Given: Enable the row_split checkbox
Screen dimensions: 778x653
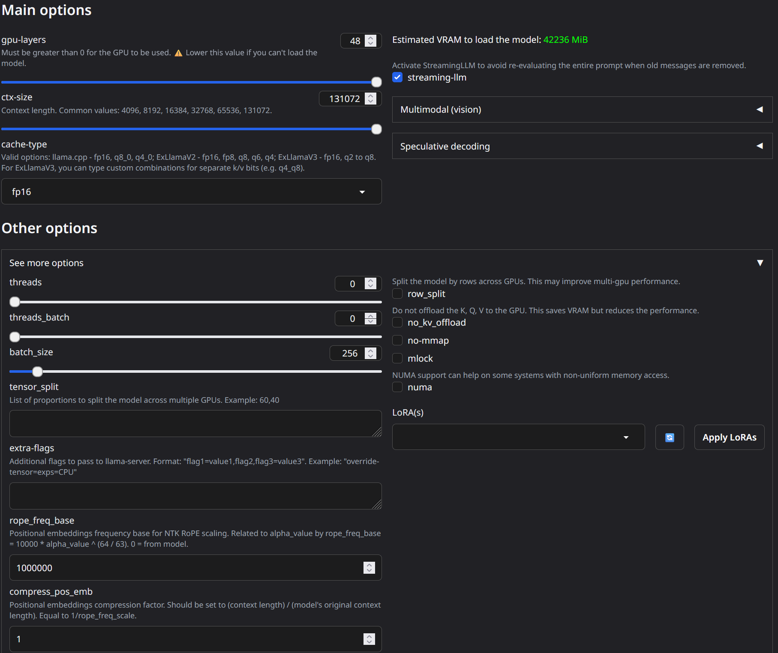Looking at the screenshot, I should 397,294.
